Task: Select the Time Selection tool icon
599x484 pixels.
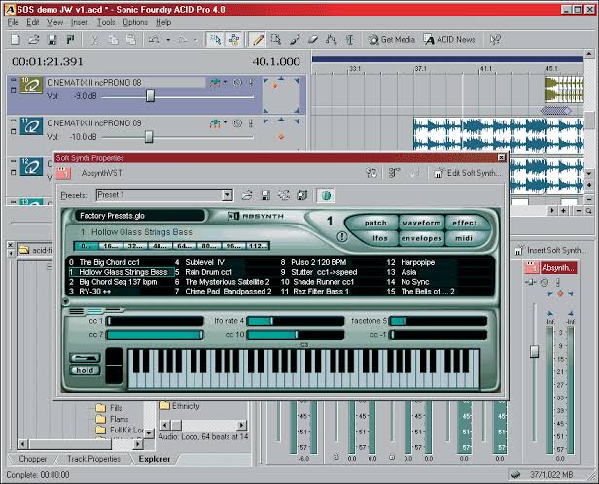Action: 349,39
